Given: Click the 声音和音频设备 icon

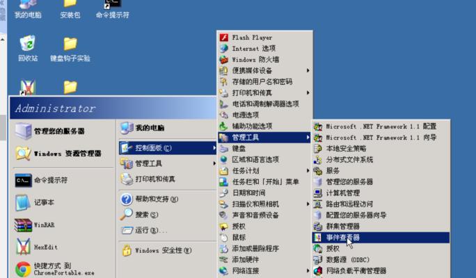Looking at the screenshot, I should pyautogui.click(x=224, y=215).
